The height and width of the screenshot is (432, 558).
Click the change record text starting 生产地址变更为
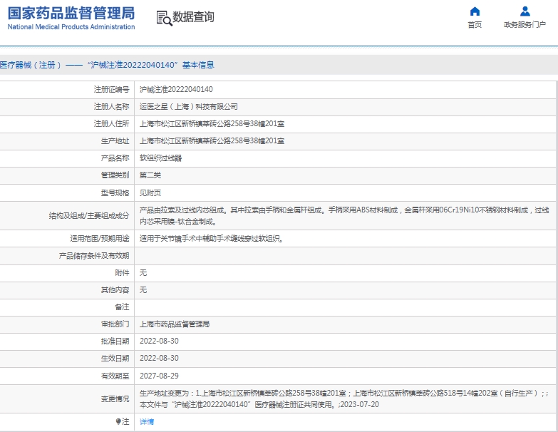coord(343,399)
